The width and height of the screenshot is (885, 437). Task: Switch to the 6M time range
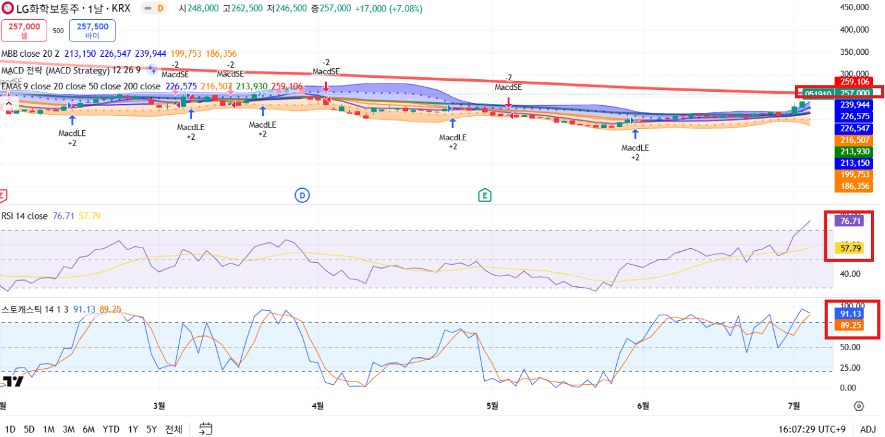[89, 429]
